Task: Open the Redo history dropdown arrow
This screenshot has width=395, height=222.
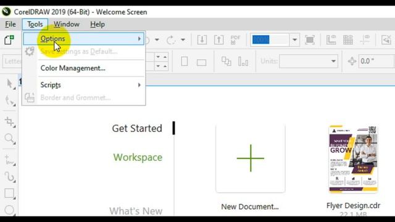Action: click(x=183, y=39)
